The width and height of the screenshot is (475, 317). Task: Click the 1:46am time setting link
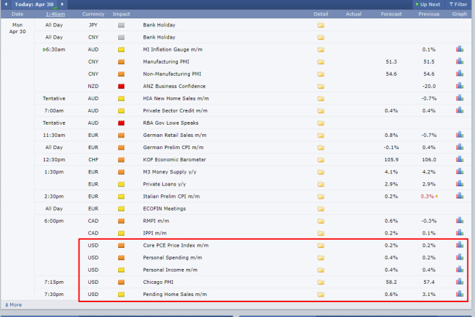[56, 14]
